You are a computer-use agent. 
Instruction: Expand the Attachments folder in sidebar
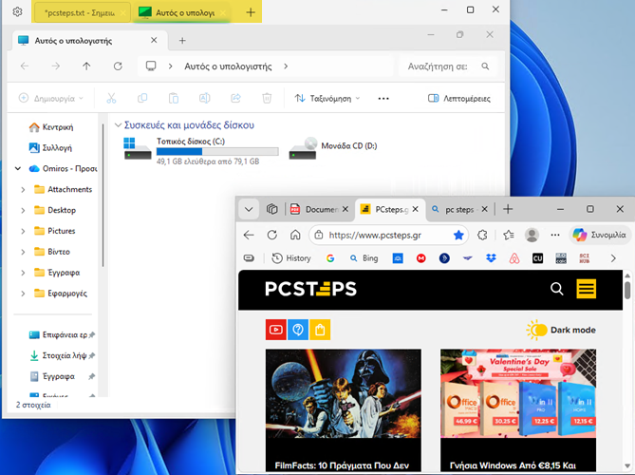click(23, 189)
